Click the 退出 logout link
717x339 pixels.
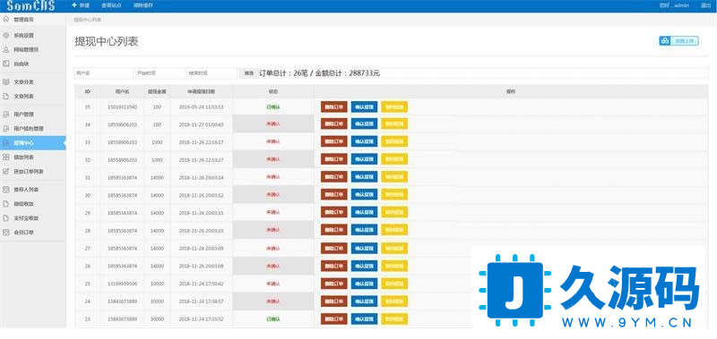(x=705, y=6)
